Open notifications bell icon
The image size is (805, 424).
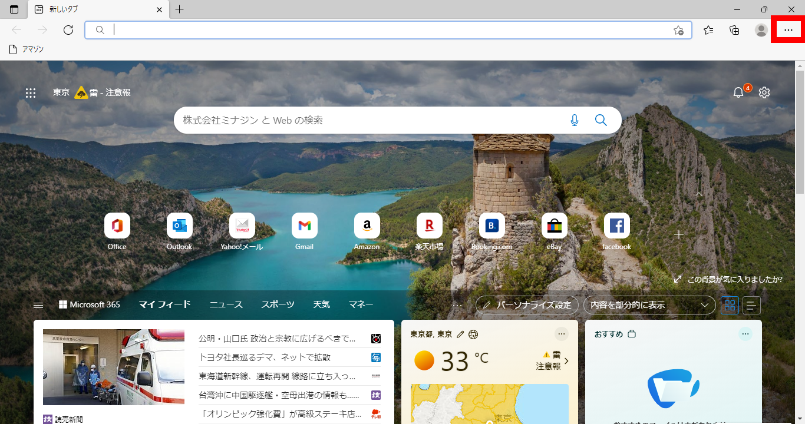click(738, 92)
